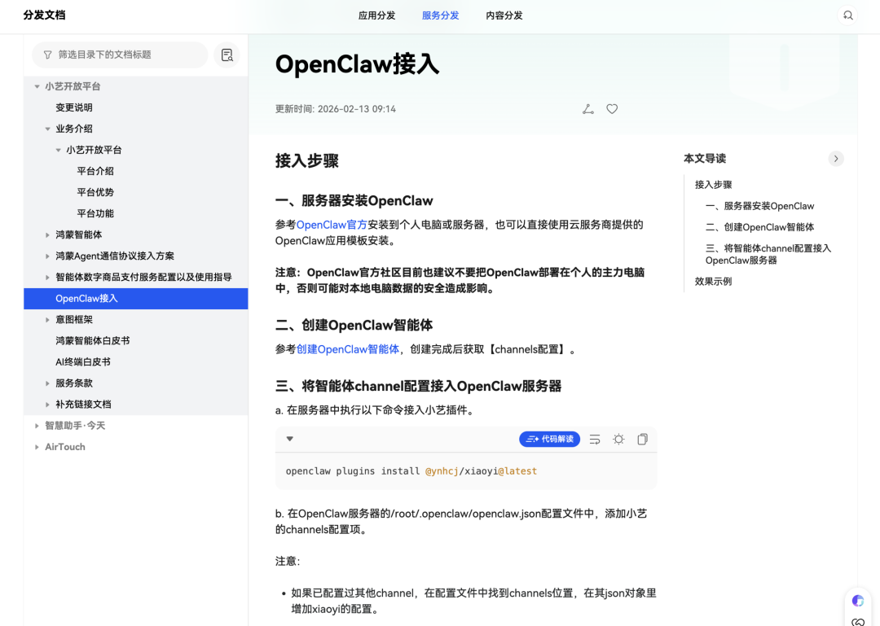Viewport: 880px width, 626px height.
Task: Select the 服务分发 tab
Action: 440,15
